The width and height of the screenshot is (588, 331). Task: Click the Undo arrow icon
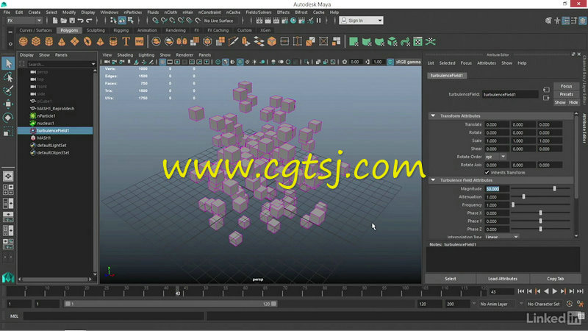point(80,21)
